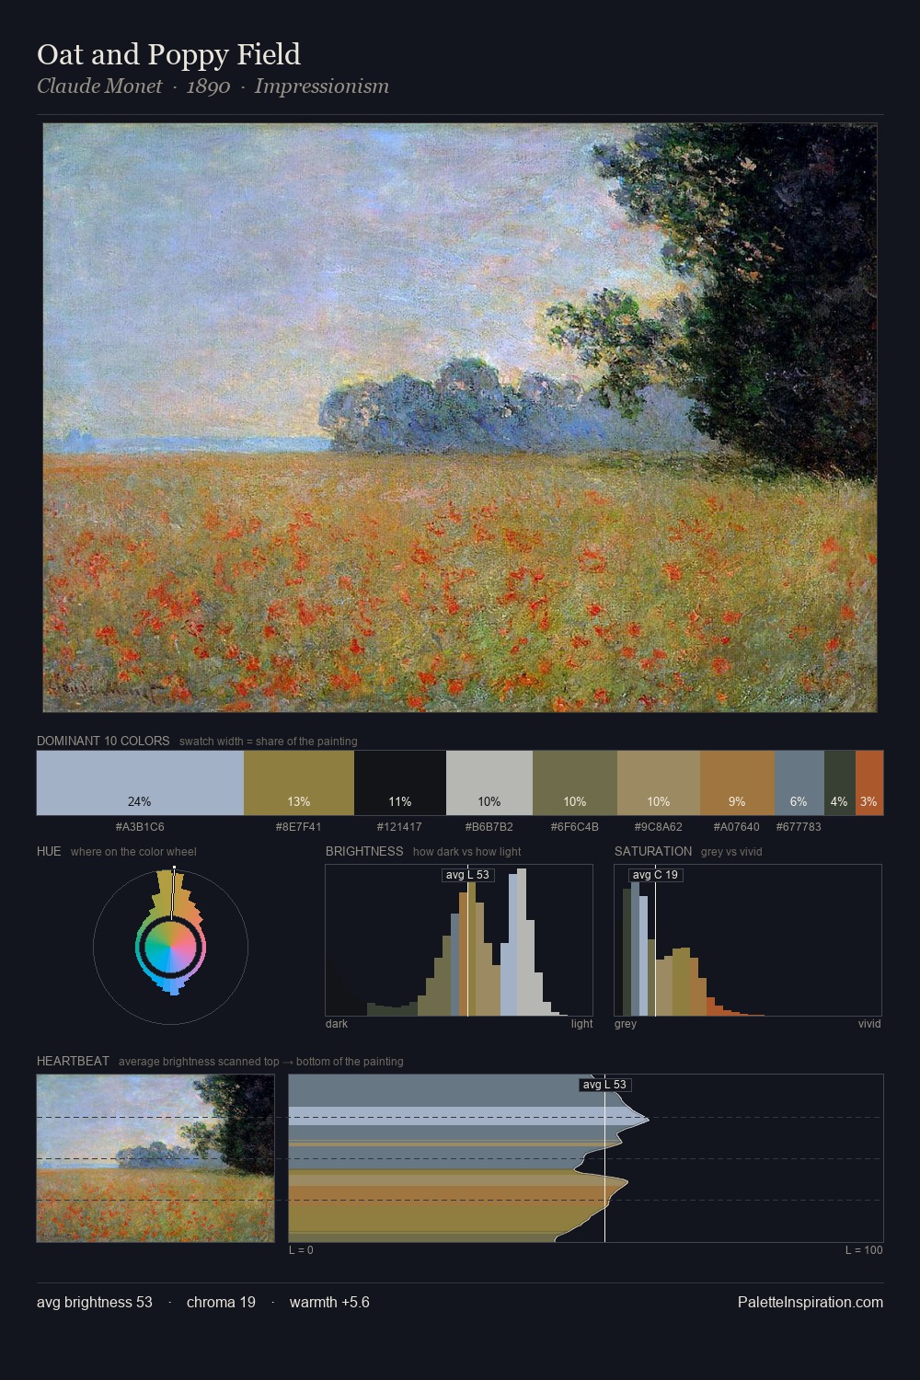Click hex code #9C8A62
Viewport: 920px width, 1380px height.
(x=659, y=827)
